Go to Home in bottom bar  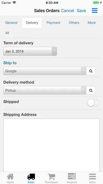[x=10, y=178]
